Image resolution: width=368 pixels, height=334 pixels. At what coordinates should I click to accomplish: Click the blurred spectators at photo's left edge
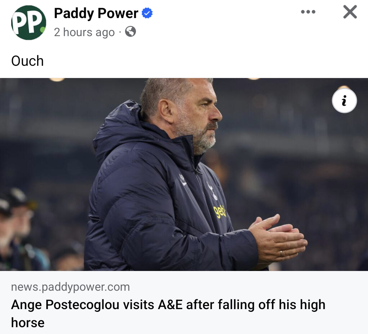pyautogui.click(x=17, y=222)
